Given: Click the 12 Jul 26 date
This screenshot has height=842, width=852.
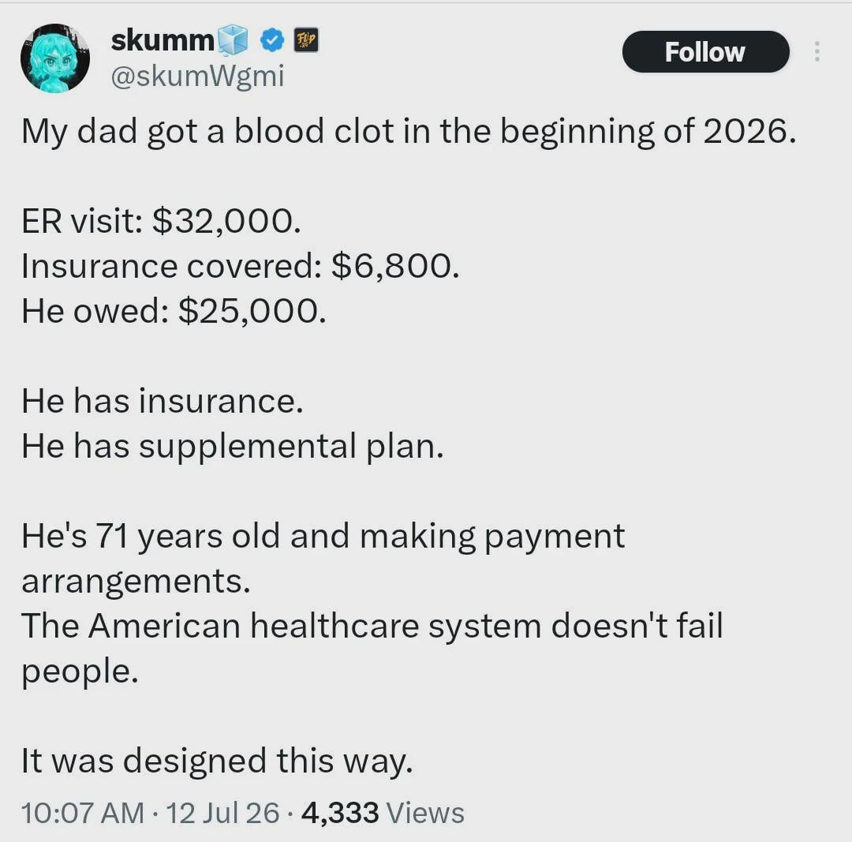Looking at the screenshot, I should [222, 813].
